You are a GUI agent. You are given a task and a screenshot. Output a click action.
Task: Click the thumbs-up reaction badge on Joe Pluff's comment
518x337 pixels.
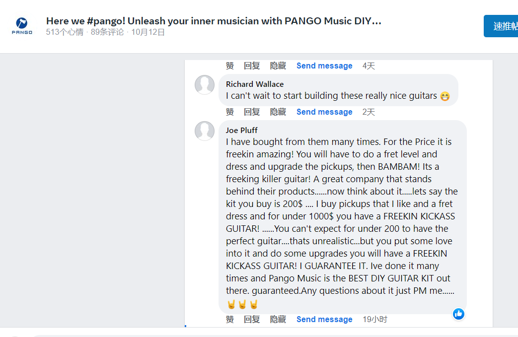[458, 314]
